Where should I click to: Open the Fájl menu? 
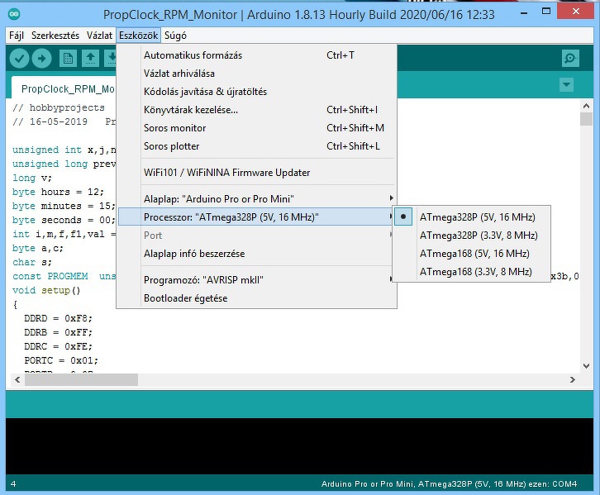pos(17,36)
